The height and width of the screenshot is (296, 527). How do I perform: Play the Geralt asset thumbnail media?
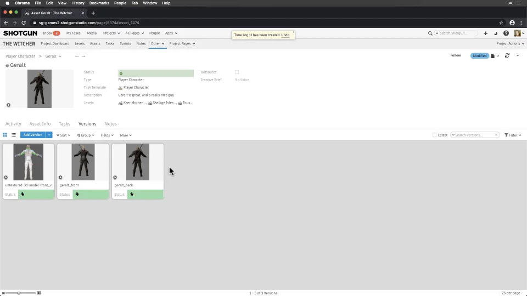pos(8,105)
